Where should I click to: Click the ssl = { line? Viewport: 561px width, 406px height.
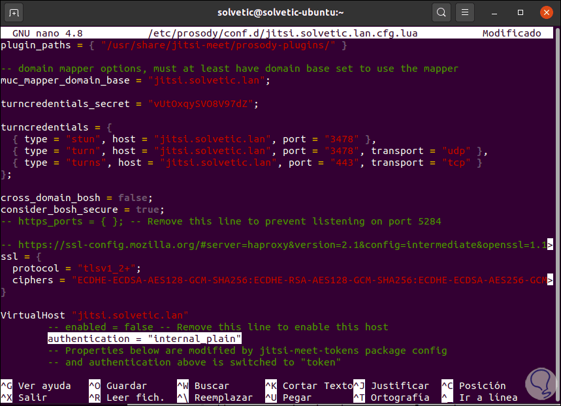[x=21, y=257]
